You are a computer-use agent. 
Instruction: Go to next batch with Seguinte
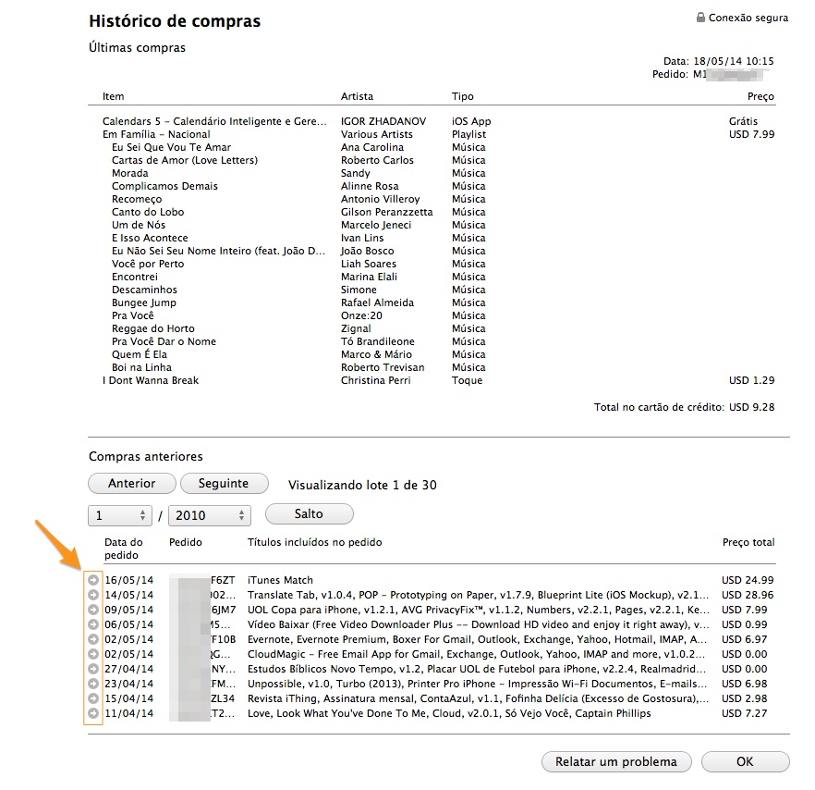click(x=224, y=484)
